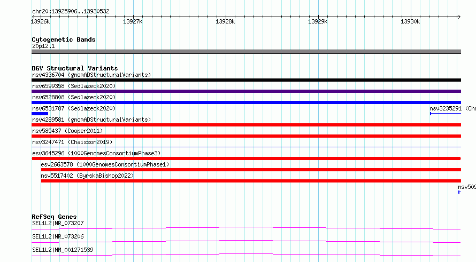
Task: Open variant esv3645296 label
Action: click(96, 153)
